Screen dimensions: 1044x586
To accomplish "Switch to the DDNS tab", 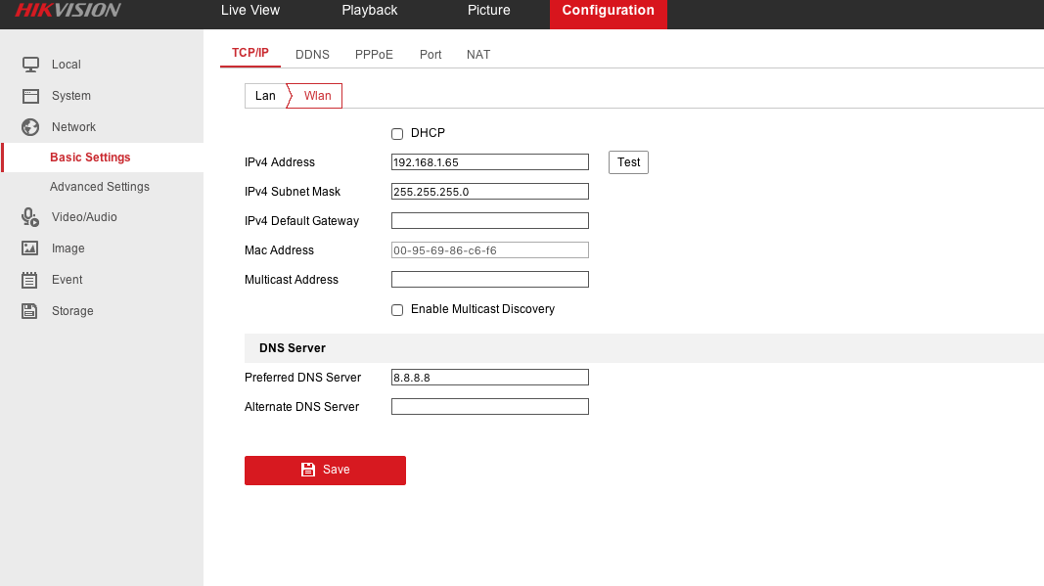I will [x=312, y=55].
